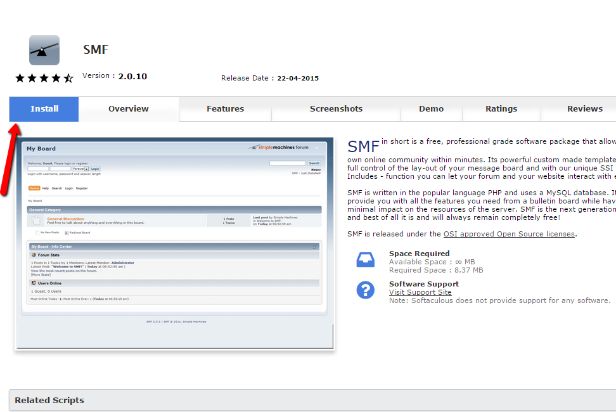Click the Install tab
Screen dimensions: 616x412
point(44,108)
